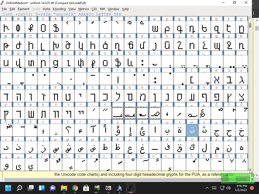Open the Widgets panel from taskbar
259x194 pixels.
pos(42,188)
